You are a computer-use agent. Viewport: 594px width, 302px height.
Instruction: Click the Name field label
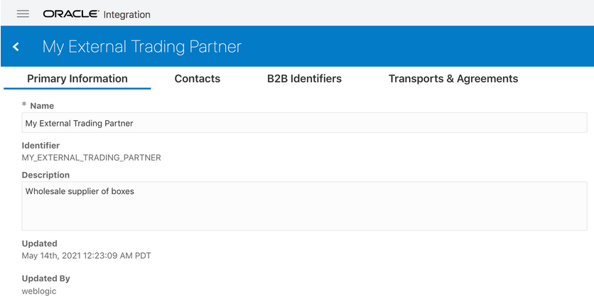coord(42,106)
